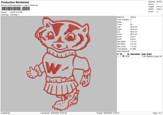Click the 'St.' column header
The image size is (163, 115).
pyautogui.click(x=128, y=54)
